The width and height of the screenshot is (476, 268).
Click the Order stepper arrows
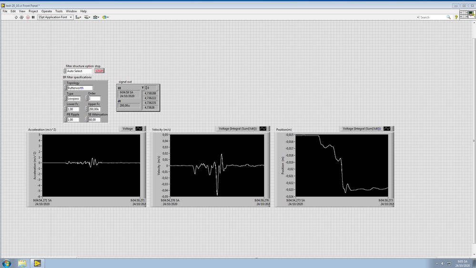[86, 98]
